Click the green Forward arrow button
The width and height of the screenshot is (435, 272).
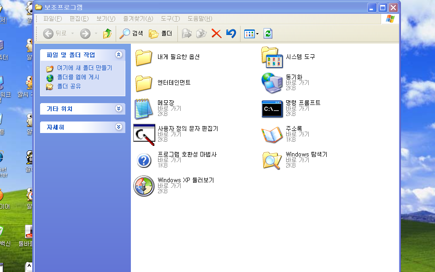[85, 34]
